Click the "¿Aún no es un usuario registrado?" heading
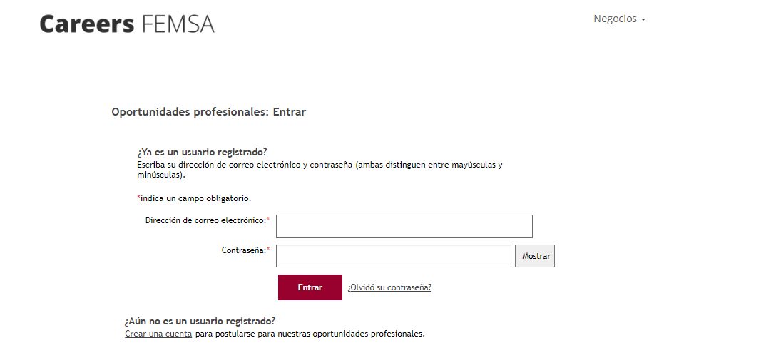 coord(200,322)
